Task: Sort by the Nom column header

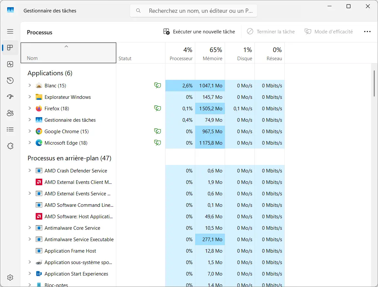Action: [x=68, y=53]
